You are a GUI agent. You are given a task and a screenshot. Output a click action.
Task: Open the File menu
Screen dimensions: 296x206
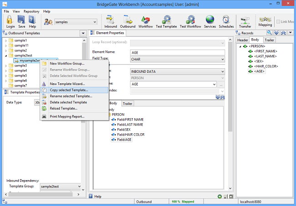click(6, 11)
